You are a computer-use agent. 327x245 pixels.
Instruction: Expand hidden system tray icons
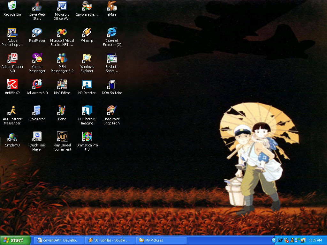click(274, 241)
